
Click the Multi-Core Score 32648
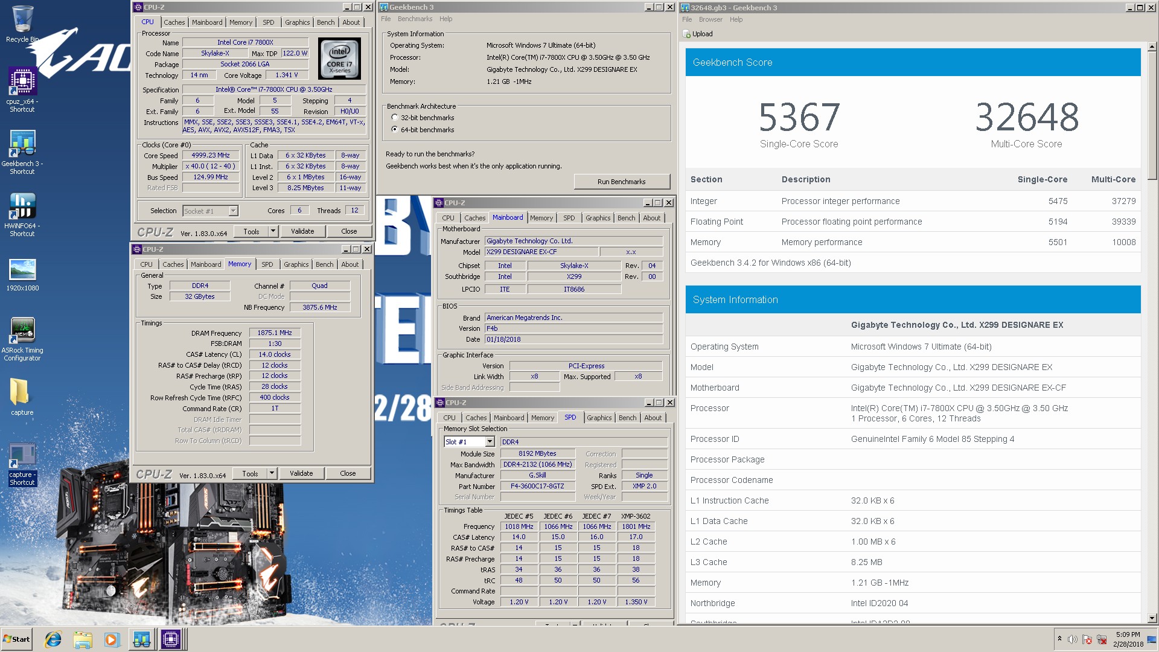(1027, 118)
